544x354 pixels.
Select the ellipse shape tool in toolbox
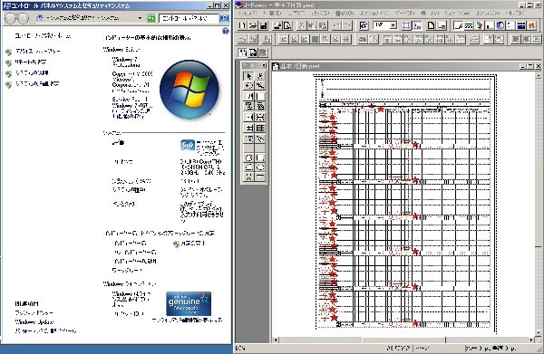(x=260, y=167)
